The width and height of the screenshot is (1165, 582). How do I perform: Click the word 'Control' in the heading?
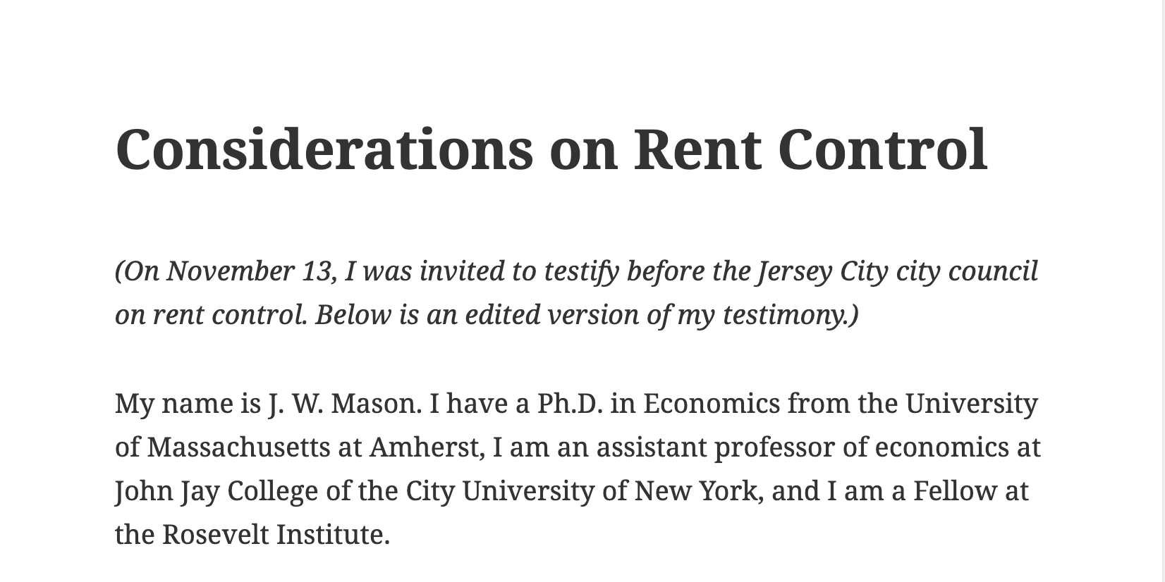pyautogui.click(x=883, y=150)
